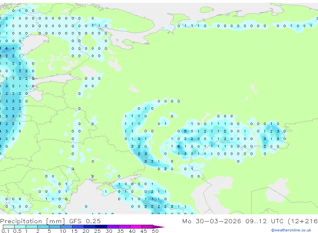Click the '50' legend scale label
This screenshot has height=233, width=318.
(155, 231)
